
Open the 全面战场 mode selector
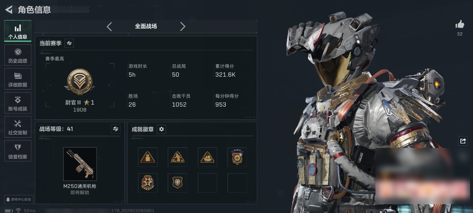click(146, 26)
